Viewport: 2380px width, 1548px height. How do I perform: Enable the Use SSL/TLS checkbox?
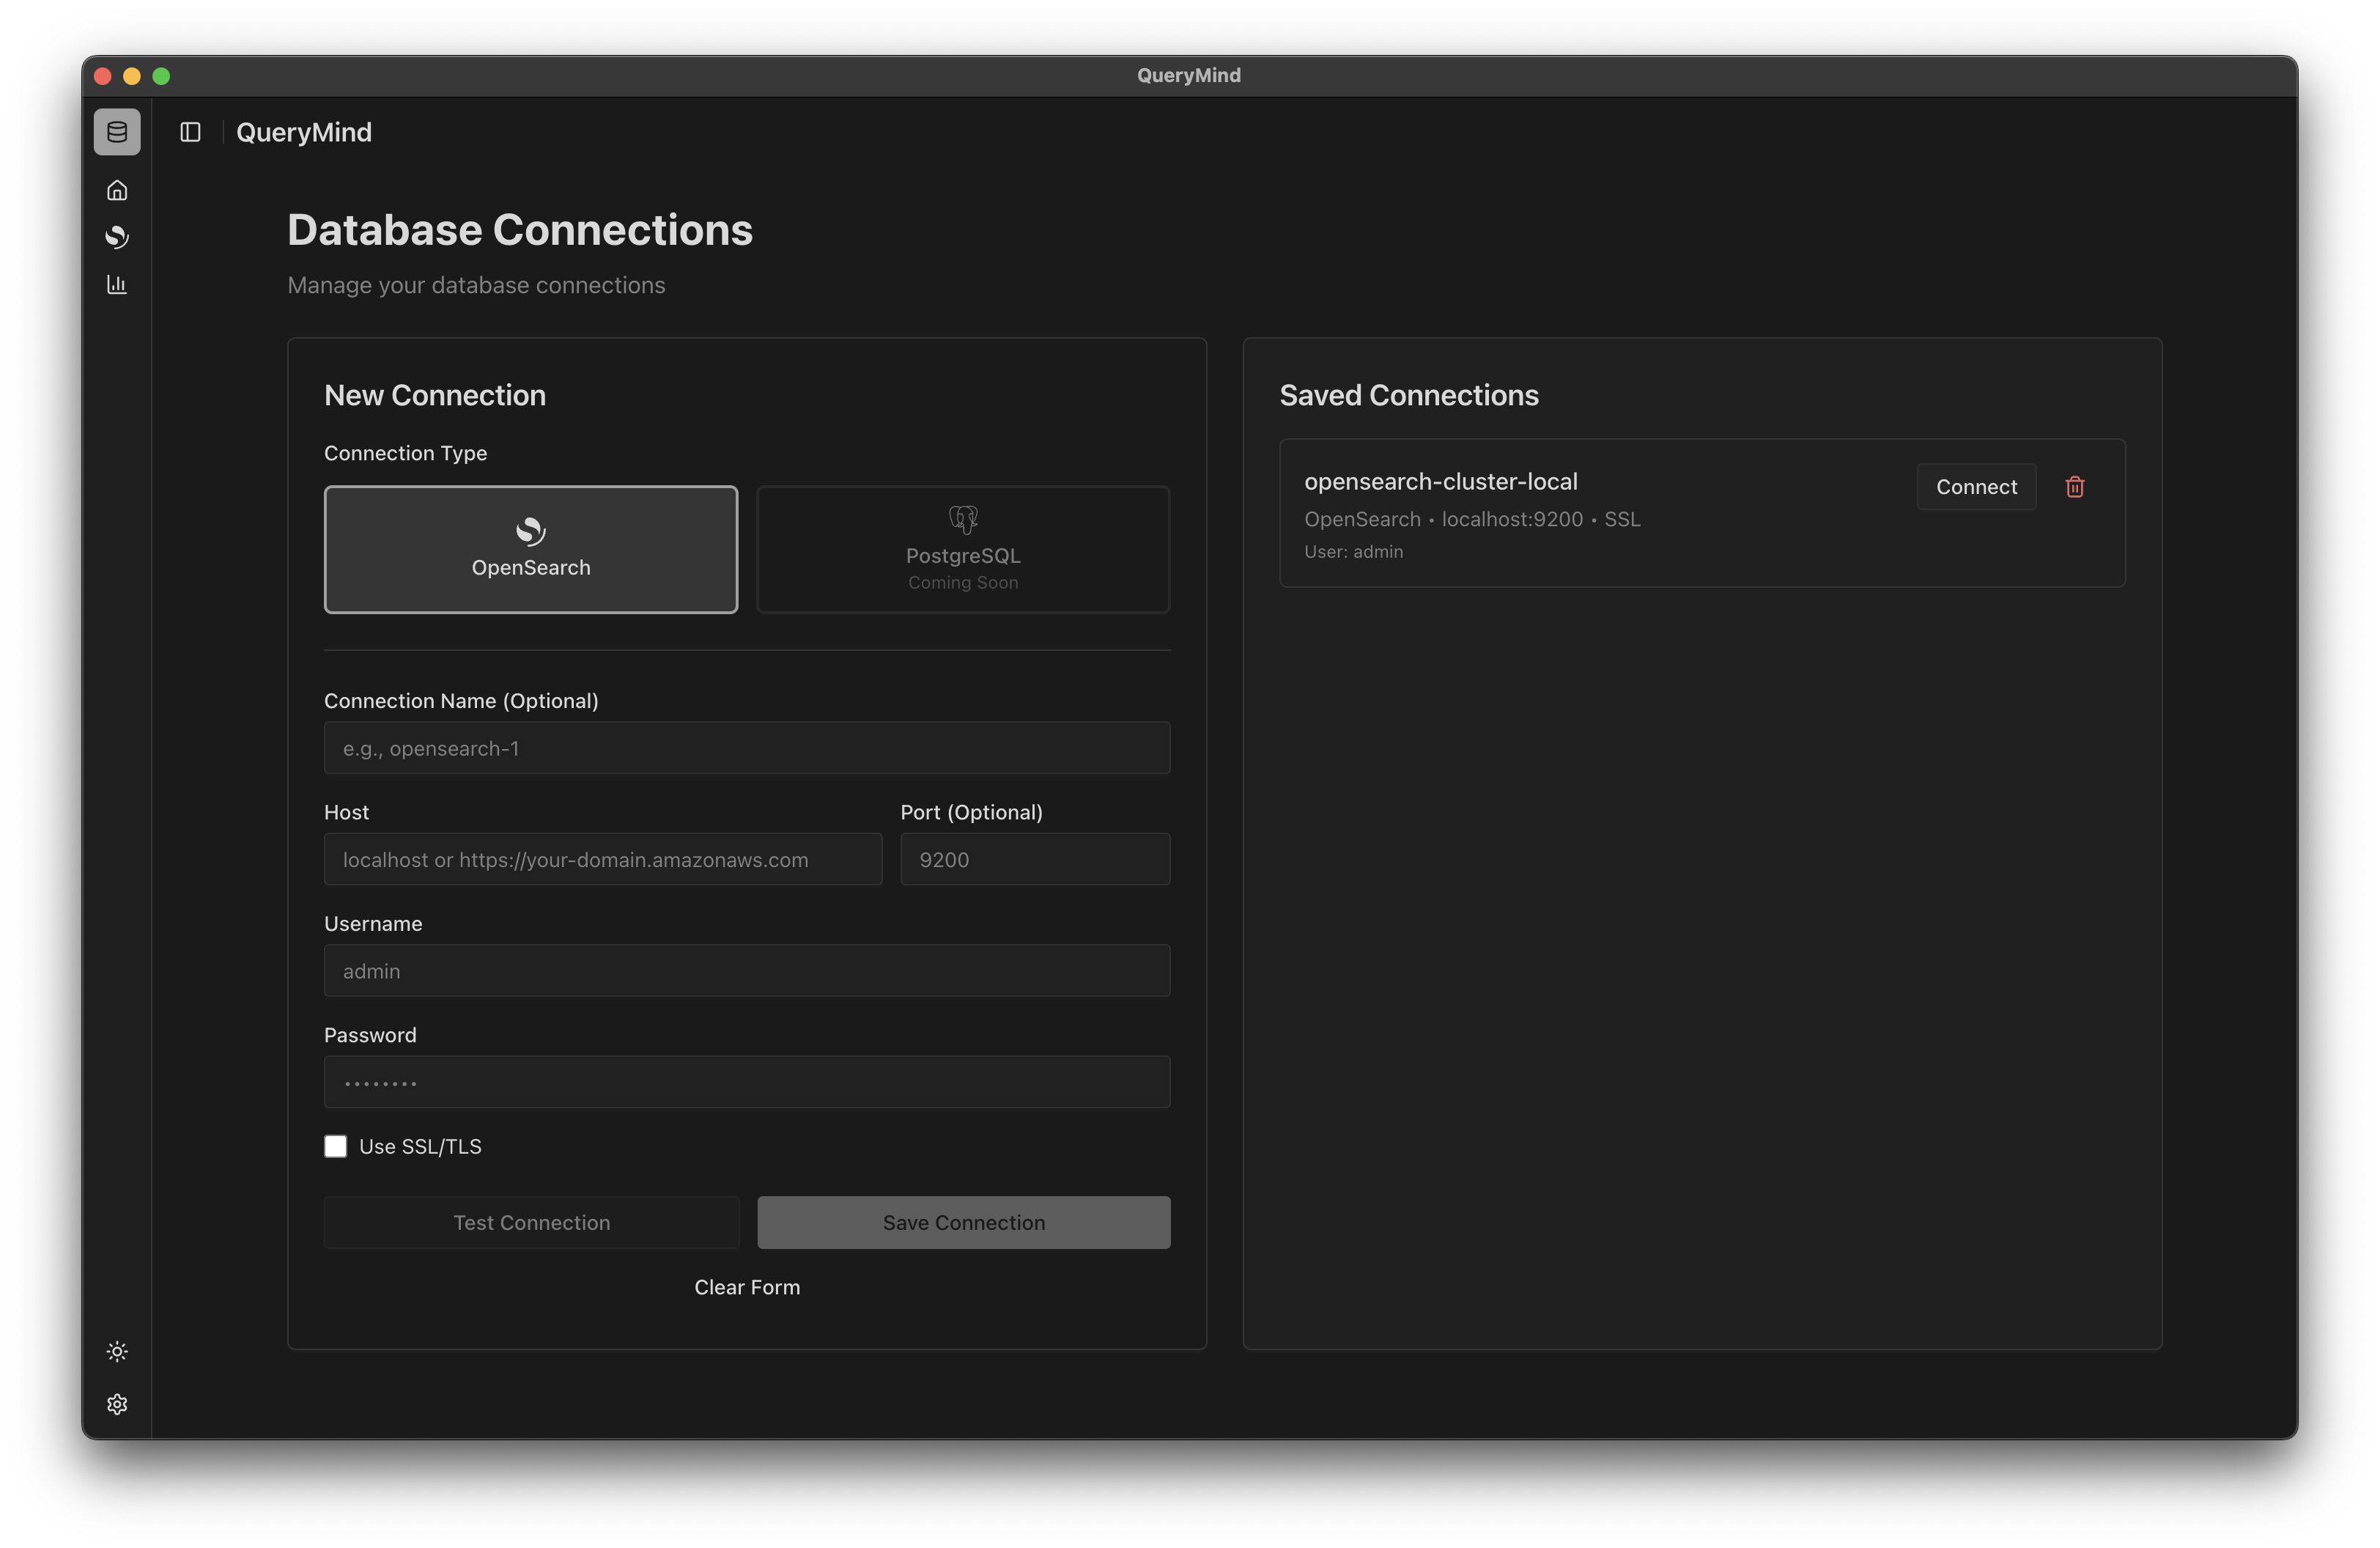click(x=335, y=1146)
